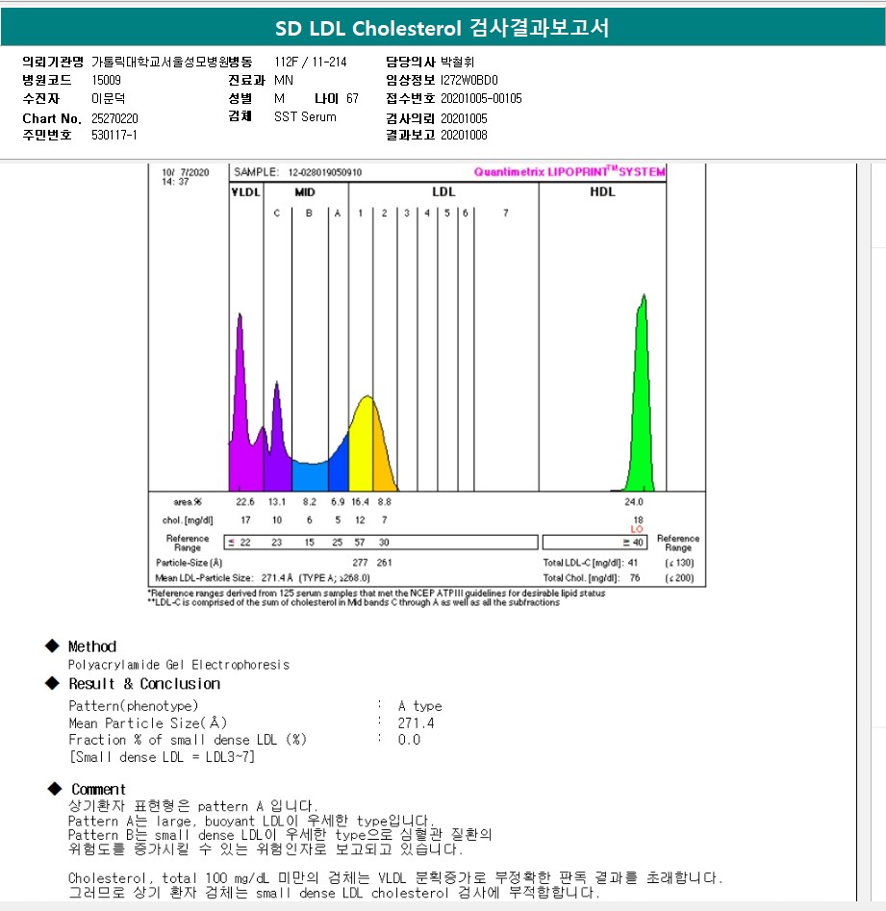Click the Comment heading
Image resolution: width=886 pixels, height=911 pixels.
pos(98,789)
